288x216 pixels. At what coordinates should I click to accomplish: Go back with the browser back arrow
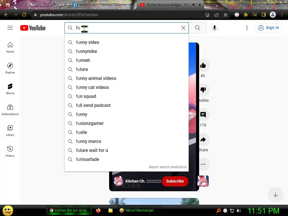tap(6, 15)
